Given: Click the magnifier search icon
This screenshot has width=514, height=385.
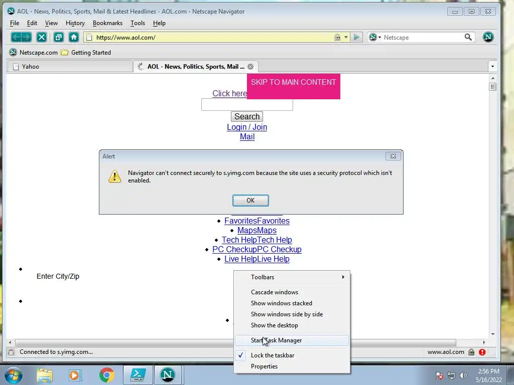Looking at the screenshot, I should [x=468, y=37].
